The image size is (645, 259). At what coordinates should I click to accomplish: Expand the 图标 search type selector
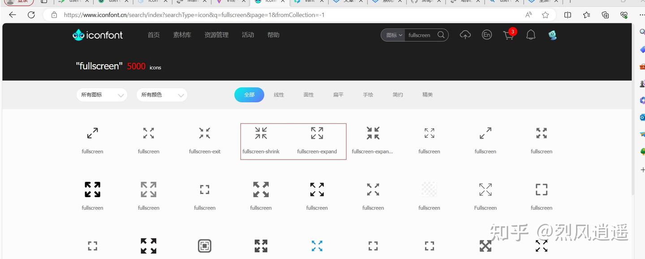pos(392,35)
